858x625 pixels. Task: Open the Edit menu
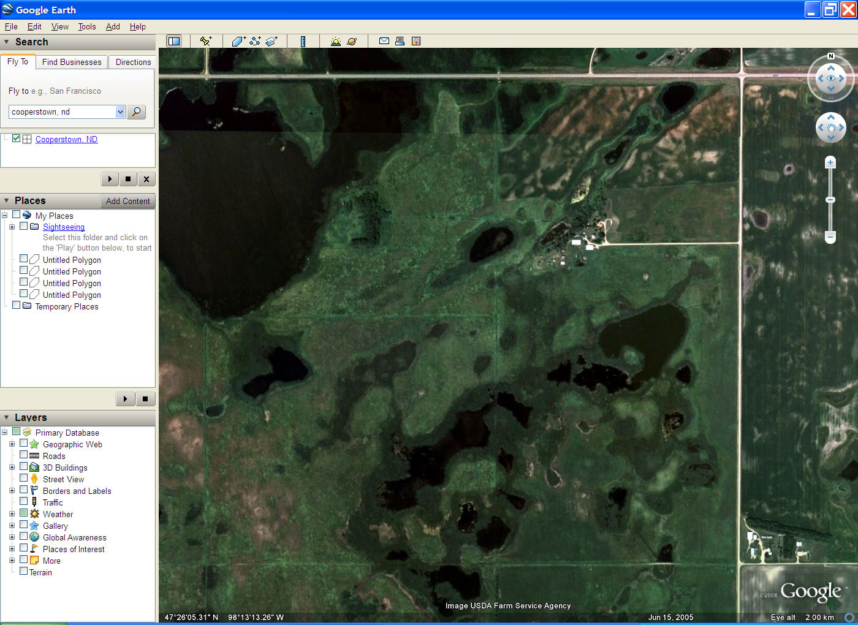[x=34, y=26]
